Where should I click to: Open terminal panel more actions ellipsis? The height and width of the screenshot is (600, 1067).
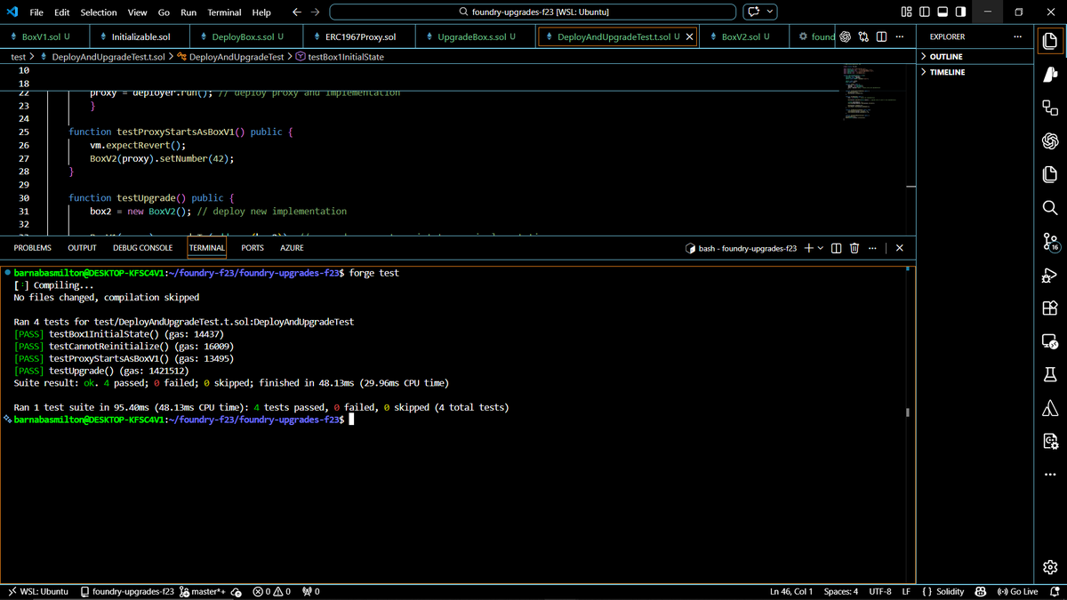tap(873, 248)
